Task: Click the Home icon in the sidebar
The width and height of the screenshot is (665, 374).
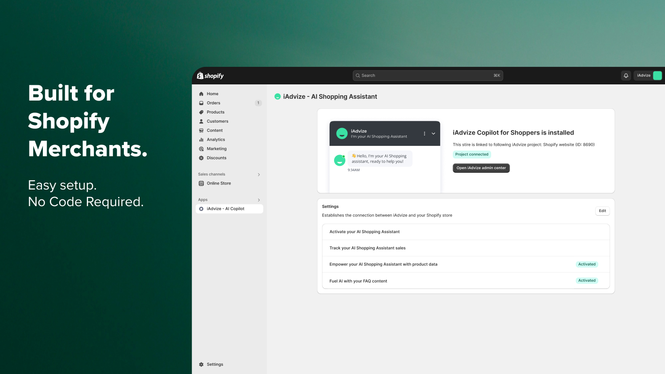Action: [201, 94]
